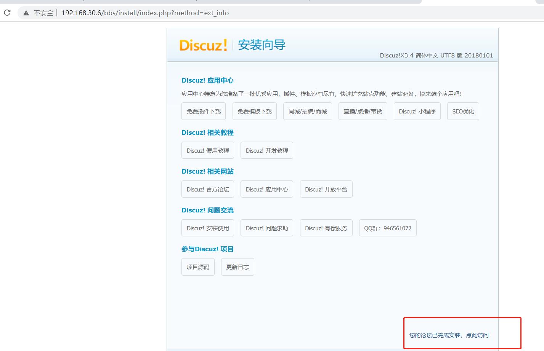Visit Discuz! 官方论坛
Screen dimensions: 544x351
[x=208, y=189]
